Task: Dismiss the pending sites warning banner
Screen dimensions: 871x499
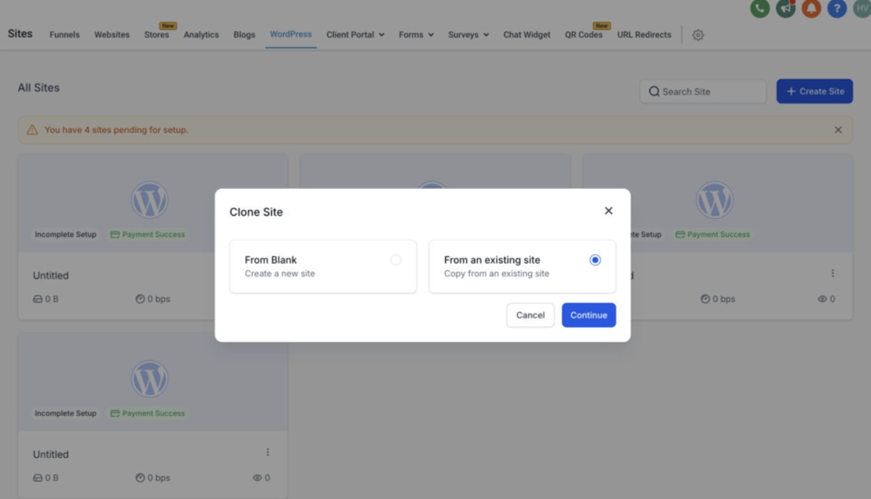Action: point(838,130)
